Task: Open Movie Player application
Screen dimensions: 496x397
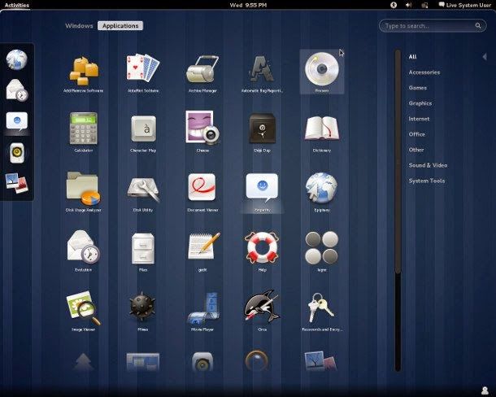Action: (x=202, y=312)
